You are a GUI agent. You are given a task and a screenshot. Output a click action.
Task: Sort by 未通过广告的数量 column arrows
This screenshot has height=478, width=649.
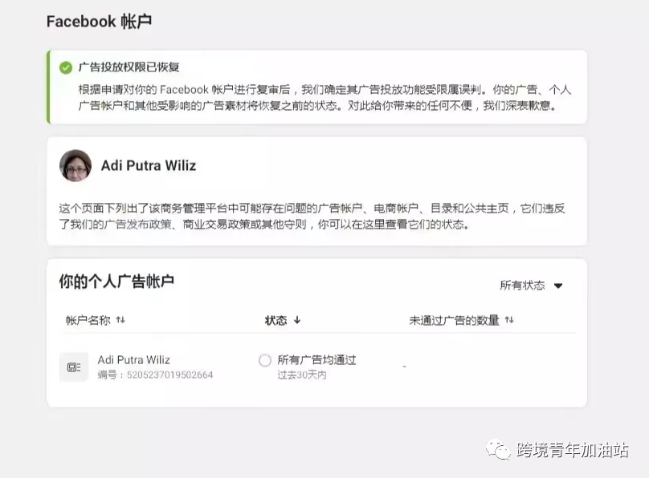click(x=509, y=320)
